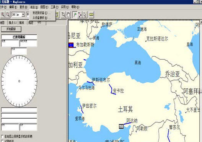Select the hand pan tool
The image size is (202, 142).
[x=68, y=15]
